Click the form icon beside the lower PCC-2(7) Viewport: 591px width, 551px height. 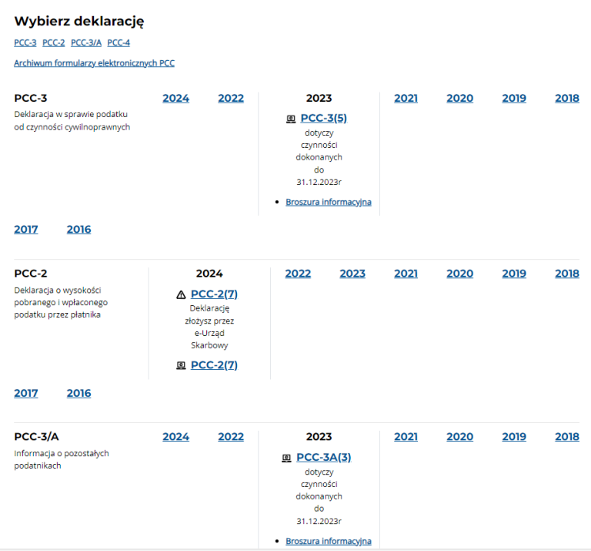point(181,365)
